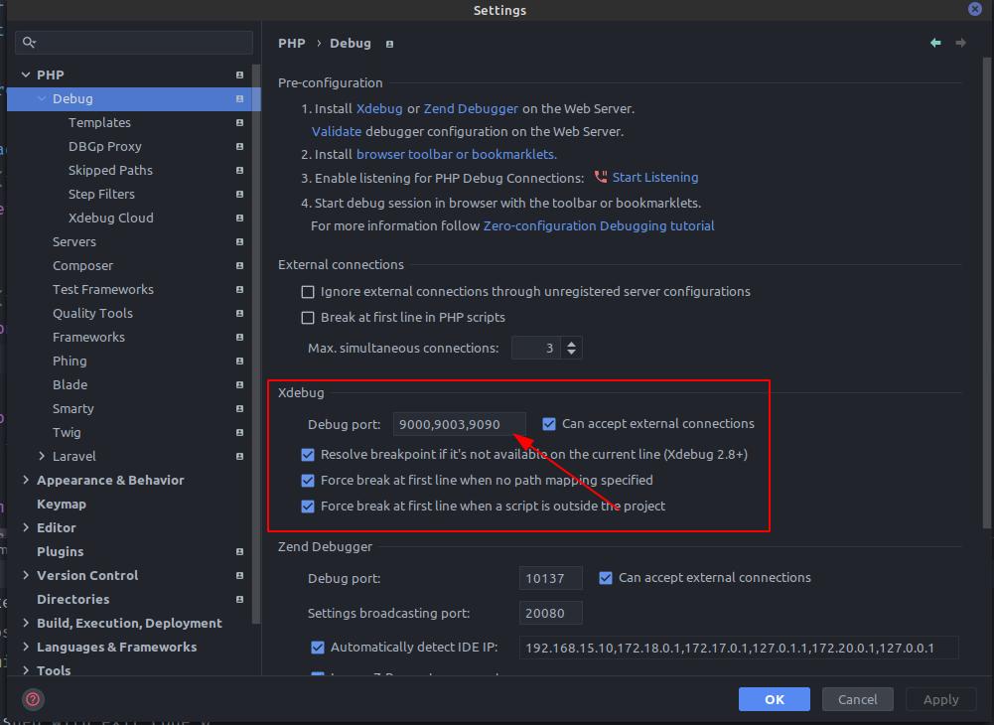Click project settings icon on Plugins row

coord(239,552)
